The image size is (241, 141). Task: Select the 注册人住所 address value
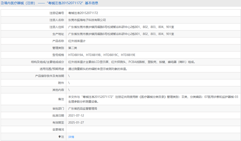pos(121,27)
